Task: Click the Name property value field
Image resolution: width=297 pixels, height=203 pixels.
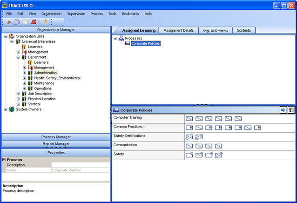Action: click(x=81, y=170)
